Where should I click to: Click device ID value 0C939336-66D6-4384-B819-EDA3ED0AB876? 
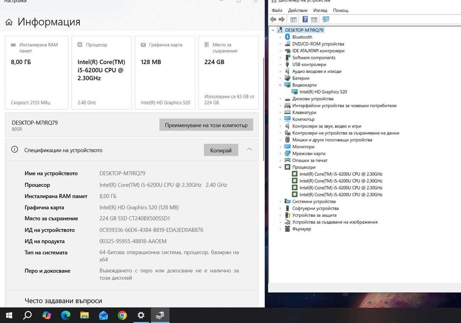click(x=151, y=230)
